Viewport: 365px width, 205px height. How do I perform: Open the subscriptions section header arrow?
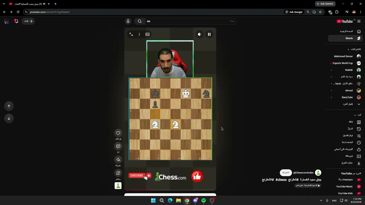348,50
